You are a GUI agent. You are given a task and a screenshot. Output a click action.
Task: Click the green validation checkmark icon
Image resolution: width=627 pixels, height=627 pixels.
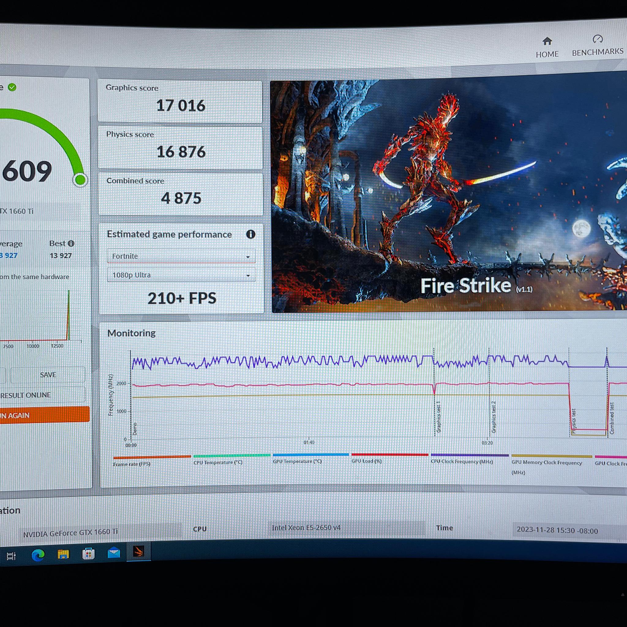pyautogui.click(x=12, y=87)
